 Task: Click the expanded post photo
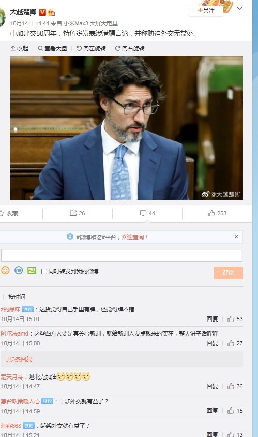pyautogui.click(x=127, y=128)
